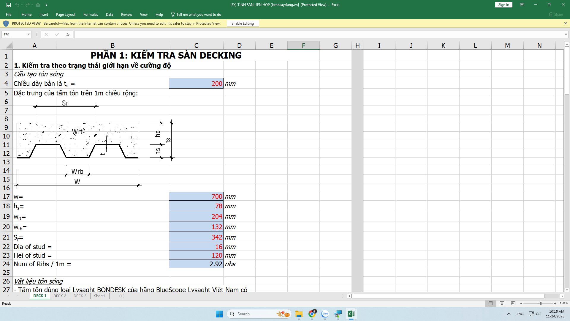Click the Insert Function fx icon

[x=68, y=34]
